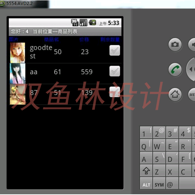
Task: Open the goodtest product thumbnail image
Action: coord(18,53)
